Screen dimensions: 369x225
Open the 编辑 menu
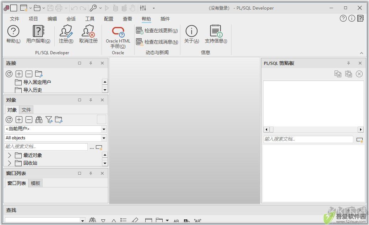coord(52,19)
